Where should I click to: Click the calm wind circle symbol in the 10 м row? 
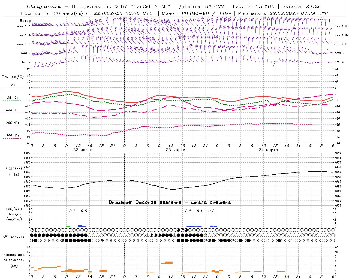271,62
